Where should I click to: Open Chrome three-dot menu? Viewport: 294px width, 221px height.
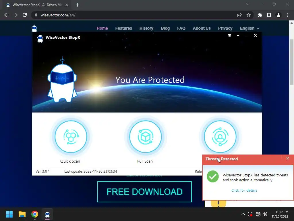(288, 15)
